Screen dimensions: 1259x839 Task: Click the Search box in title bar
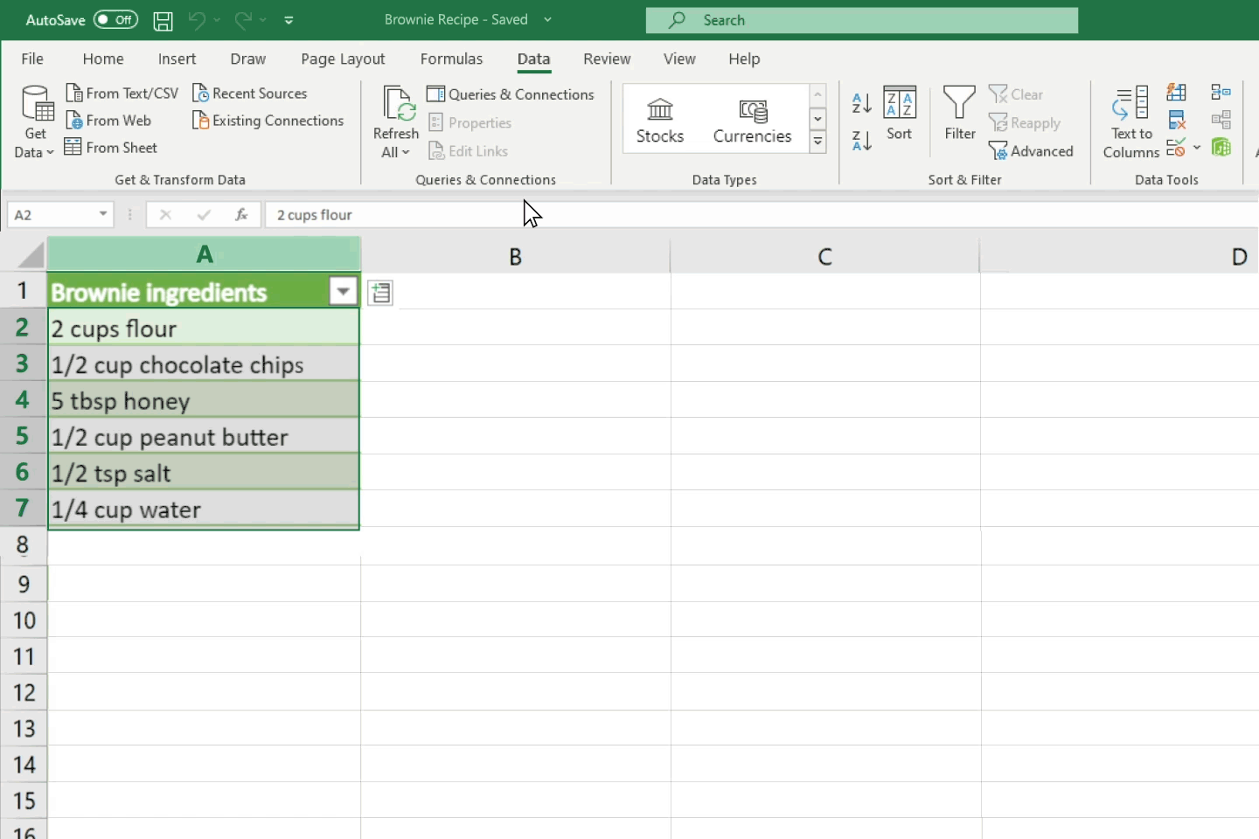861,20
